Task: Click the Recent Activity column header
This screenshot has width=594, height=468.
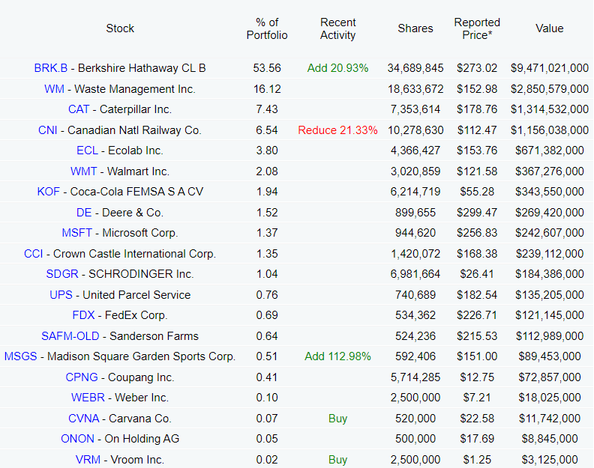Action: tap(337, 28)
